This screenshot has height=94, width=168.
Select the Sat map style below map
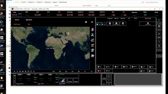pyautogui.click(x=60, y=71)
